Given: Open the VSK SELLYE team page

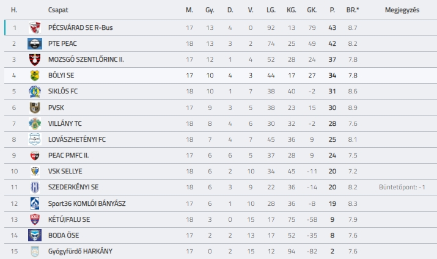Looking at the screenshot, I should click(65, 171).
